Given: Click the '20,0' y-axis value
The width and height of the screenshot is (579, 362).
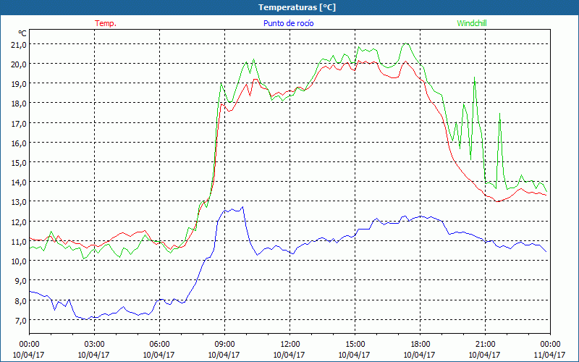Looking at the screenshot, I should (x=19, y=64).
